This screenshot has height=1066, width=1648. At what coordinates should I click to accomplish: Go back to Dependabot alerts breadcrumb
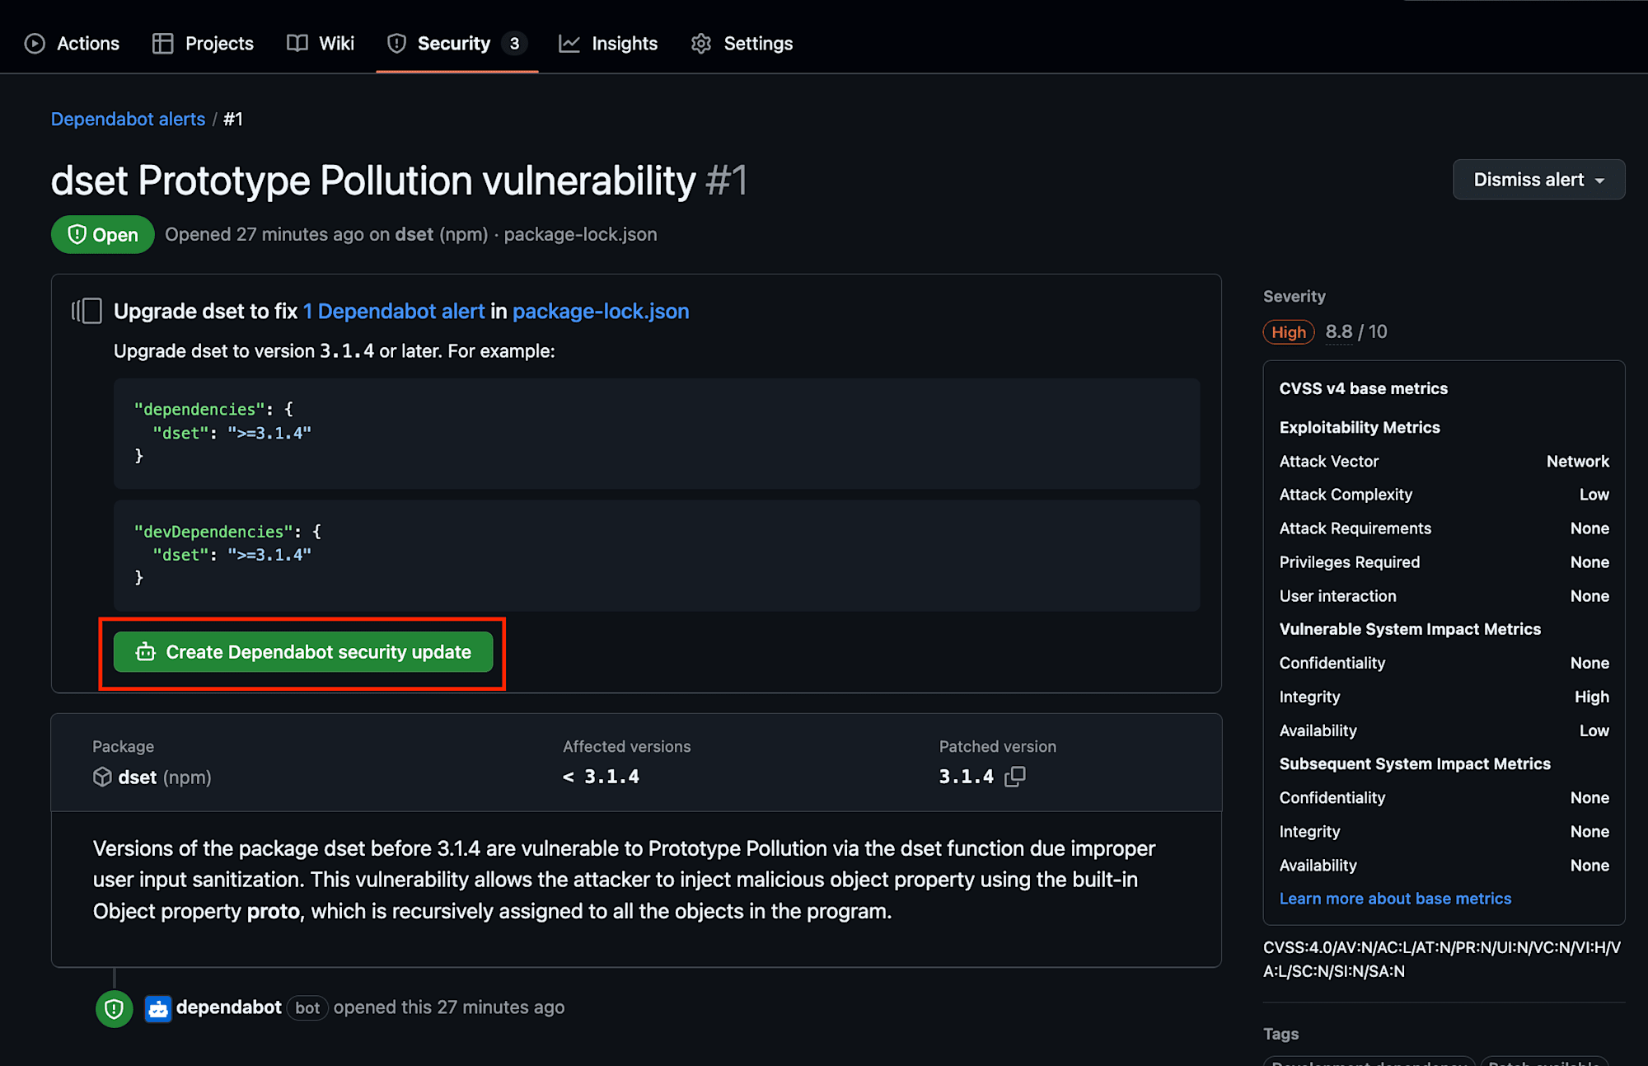(x=128, y=119)
